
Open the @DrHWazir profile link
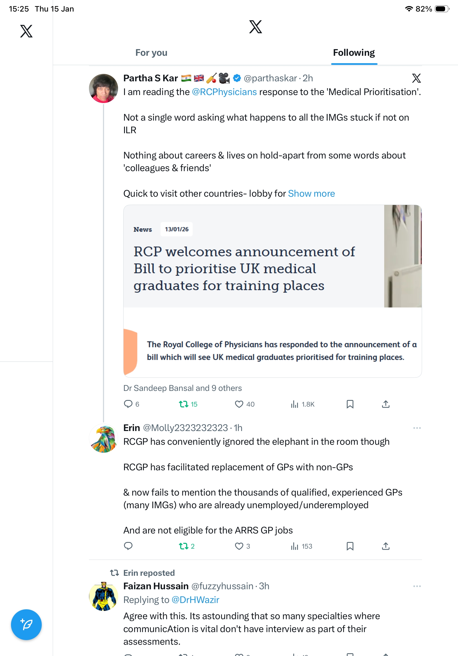coord(196,600)
